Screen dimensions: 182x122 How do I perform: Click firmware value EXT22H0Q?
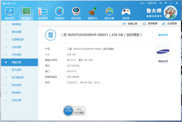[73, 66]
